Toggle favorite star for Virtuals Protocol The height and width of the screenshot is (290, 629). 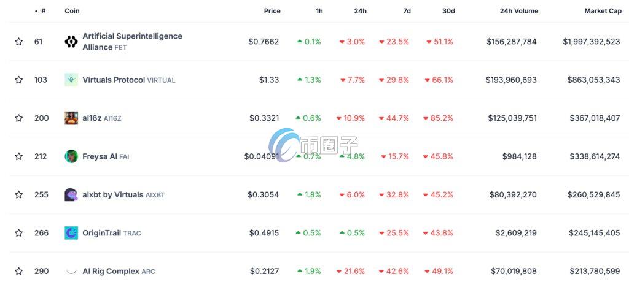point(19,80)
